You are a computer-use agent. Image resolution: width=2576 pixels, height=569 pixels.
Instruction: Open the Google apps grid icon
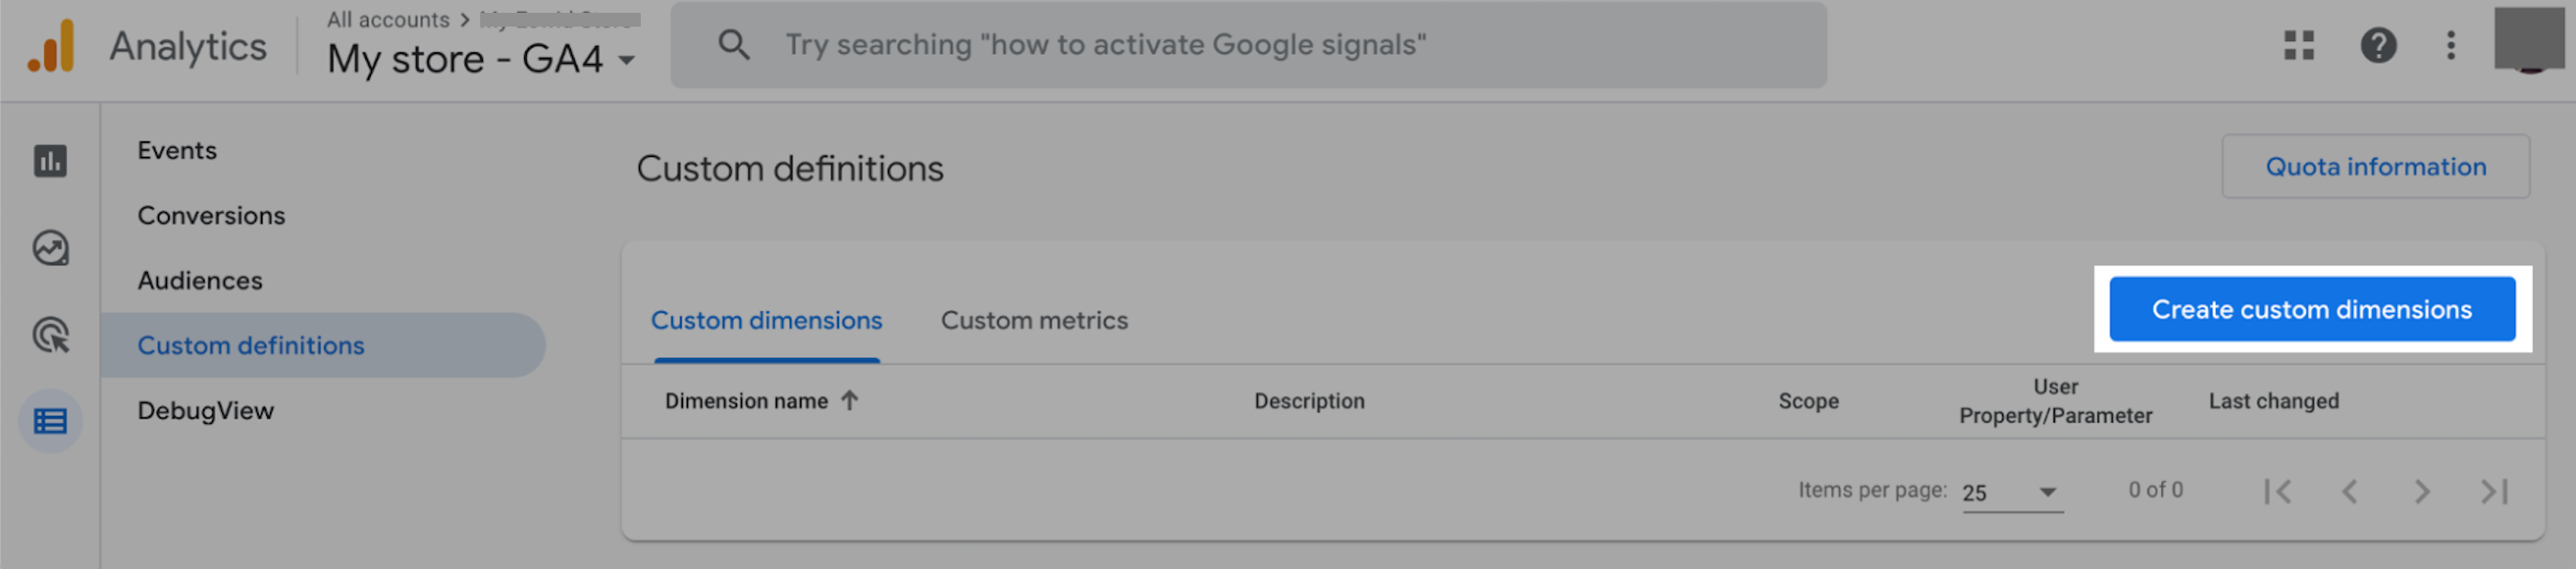2300,45
